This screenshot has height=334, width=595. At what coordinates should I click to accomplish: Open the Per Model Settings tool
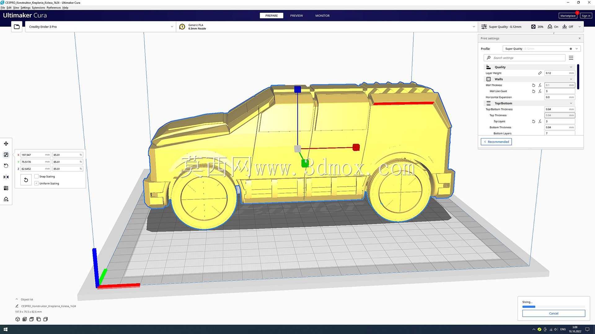6,188
